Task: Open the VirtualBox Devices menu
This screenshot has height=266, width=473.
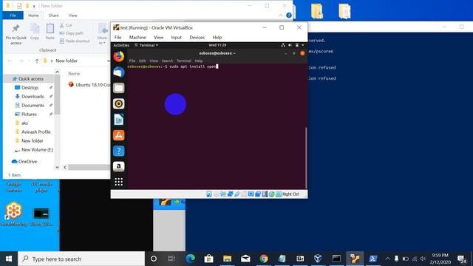Action: pos(197,38)
